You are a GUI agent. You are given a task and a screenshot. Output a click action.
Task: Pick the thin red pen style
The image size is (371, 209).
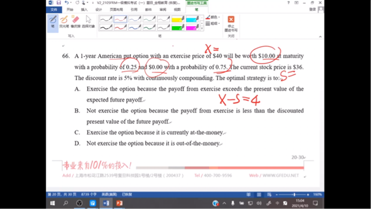pos(120,19)
